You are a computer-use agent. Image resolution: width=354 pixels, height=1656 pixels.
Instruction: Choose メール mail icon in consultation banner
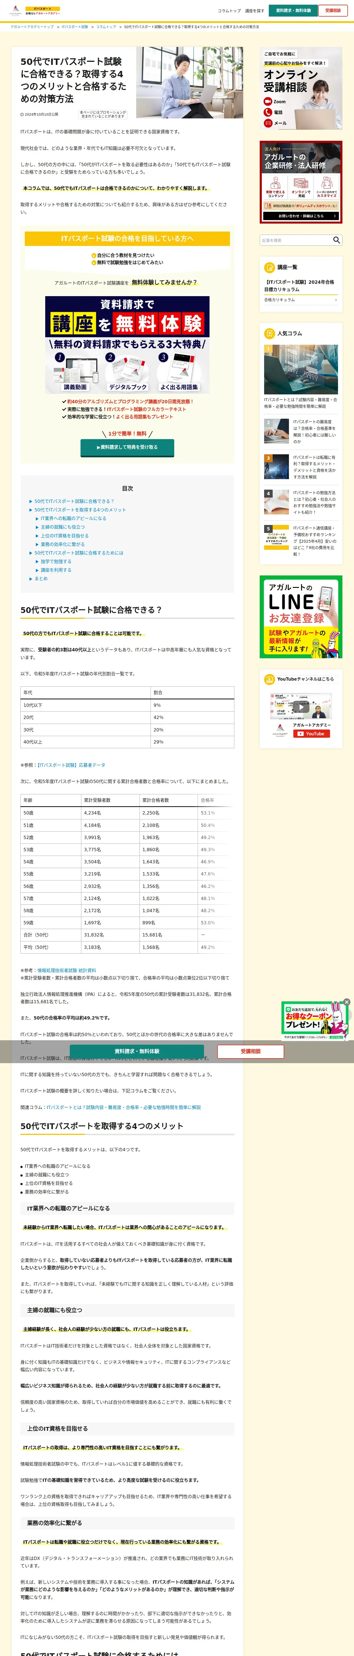(x=268, y=123)
